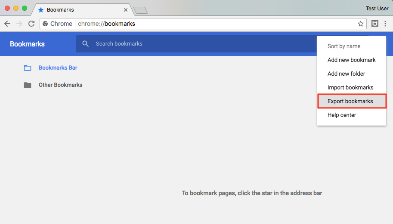This screenshot has width=393, height=224.
Task: Click the Bookmarks page title
Action: pos(27,44)
